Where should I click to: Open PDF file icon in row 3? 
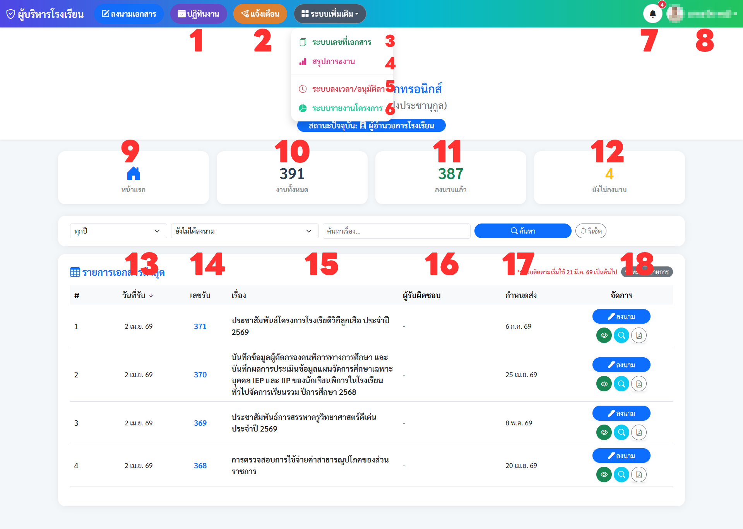pos(639,432)
